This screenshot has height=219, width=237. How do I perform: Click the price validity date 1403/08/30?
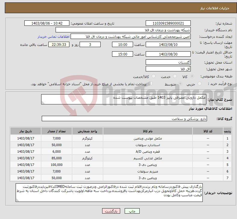point(168,54)
